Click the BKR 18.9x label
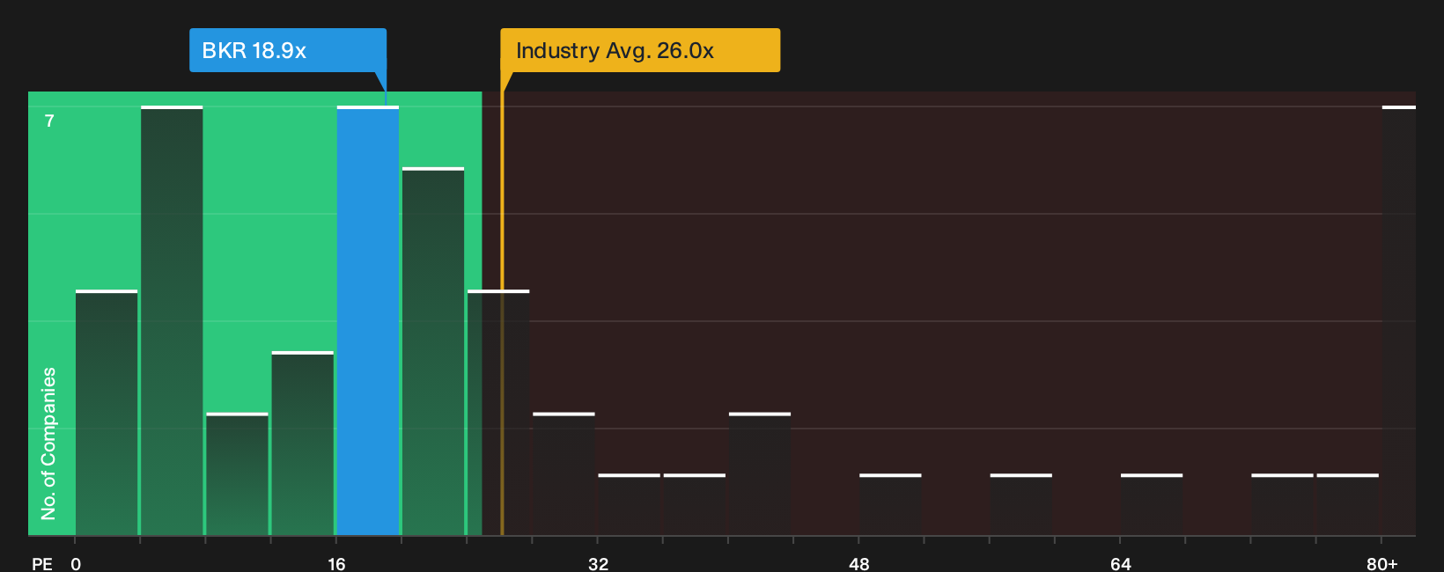The width and height of the screenshot is (1444, 572). [x=288, y=50]
